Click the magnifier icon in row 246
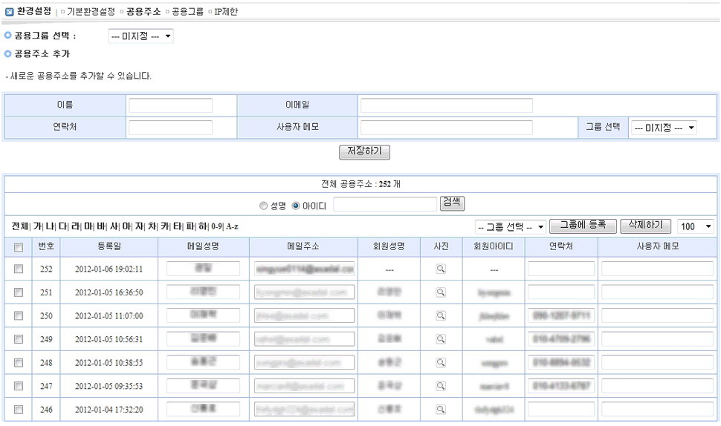This screenshot has width=721, height=426. [440, 409]
